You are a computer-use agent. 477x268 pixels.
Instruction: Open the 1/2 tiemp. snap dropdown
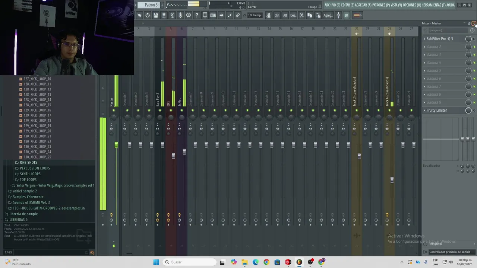[x=255, y=15]
